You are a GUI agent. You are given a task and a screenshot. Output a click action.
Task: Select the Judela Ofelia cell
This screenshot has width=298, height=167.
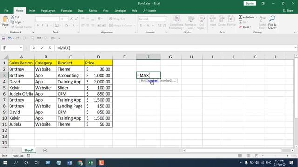point(21,94)
